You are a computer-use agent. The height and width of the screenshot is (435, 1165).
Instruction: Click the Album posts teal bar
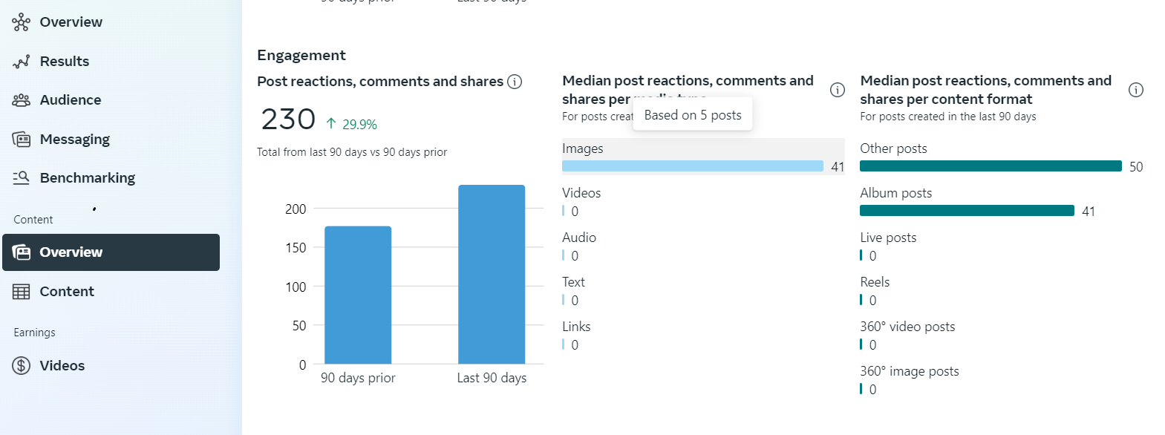point(967,211)
